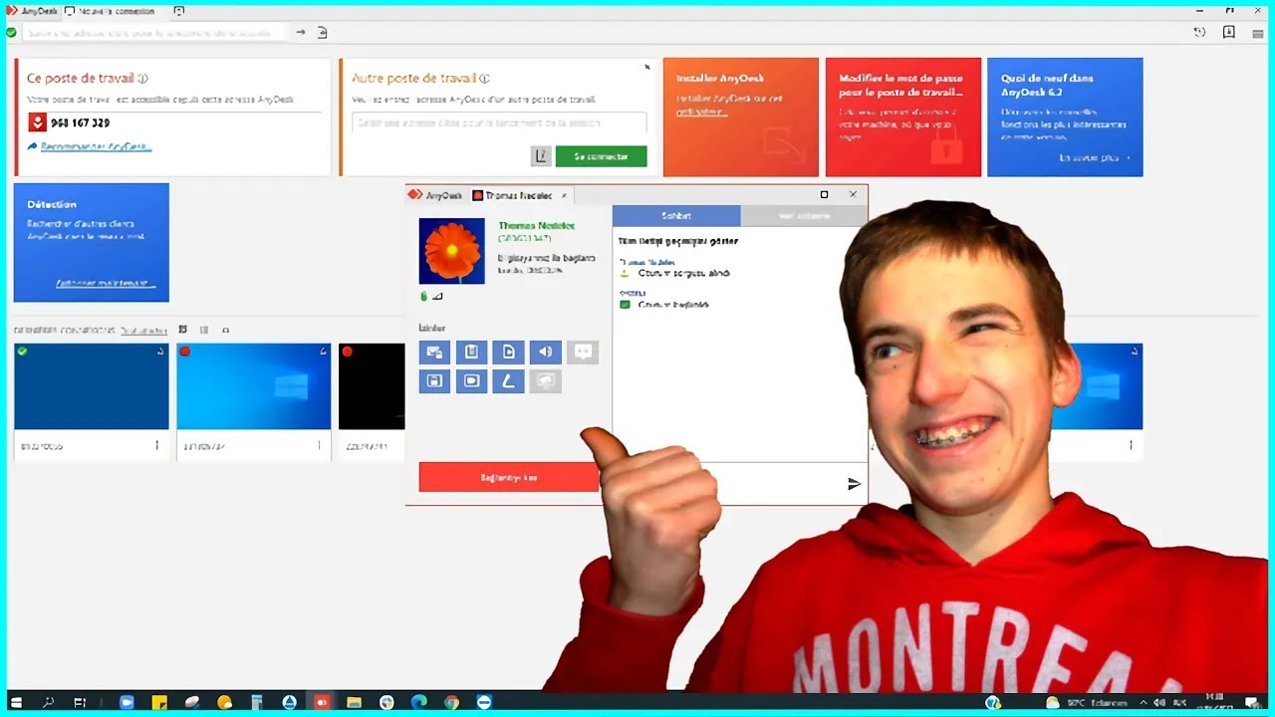Screen dimensions: 1275x717
Task: Toggle the clipboard access permission icon
Action: (x=471, y=352)
